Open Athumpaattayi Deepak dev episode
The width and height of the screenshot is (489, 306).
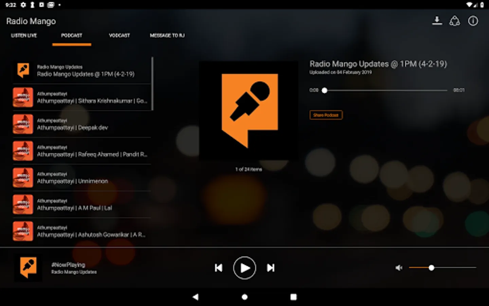[x=81, y=124]
